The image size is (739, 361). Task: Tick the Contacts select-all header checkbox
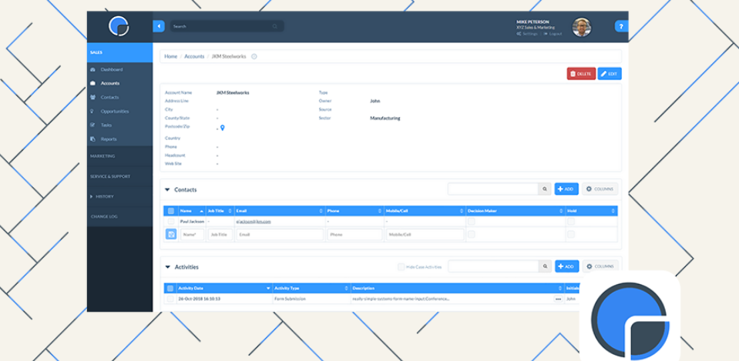[170, 212]
